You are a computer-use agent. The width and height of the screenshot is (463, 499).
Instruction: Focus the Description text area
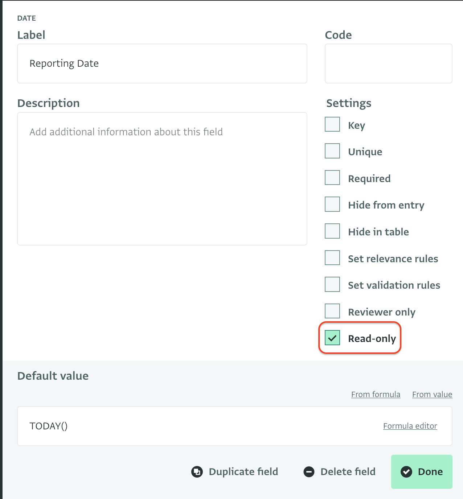pos(162,178)
